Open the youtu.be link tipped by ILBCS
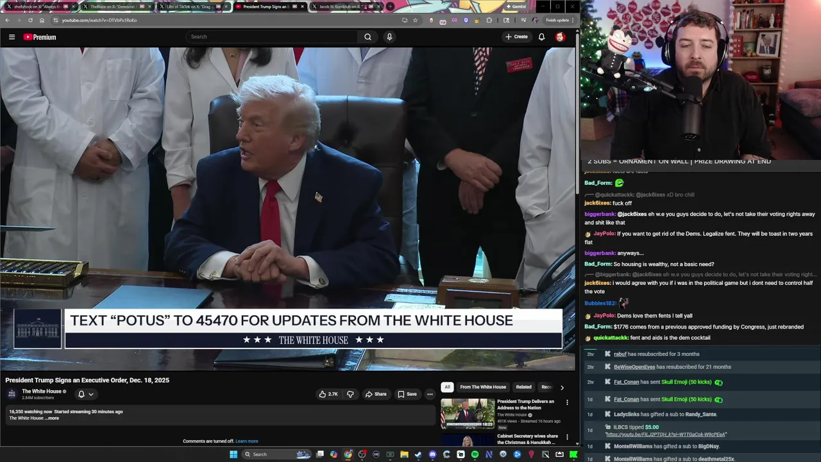 [x=666, y=434]
